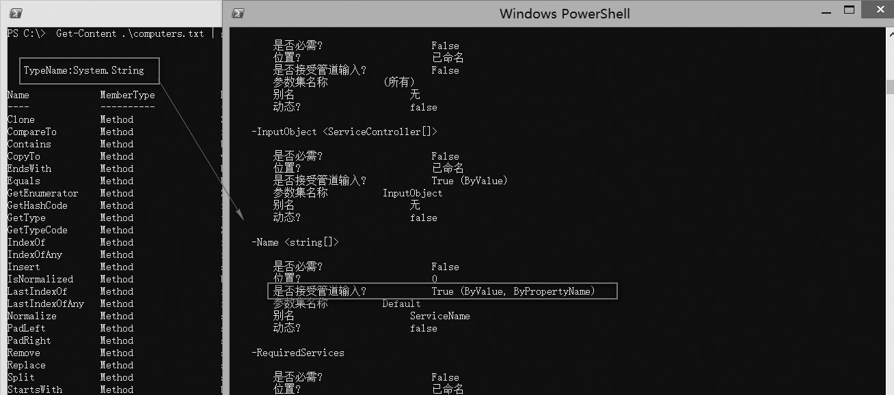Click the vertical scrollbar thumb in the right console
Image resolution: width=894 pixels, height=395 pixels.
click(x=889, y=87)
